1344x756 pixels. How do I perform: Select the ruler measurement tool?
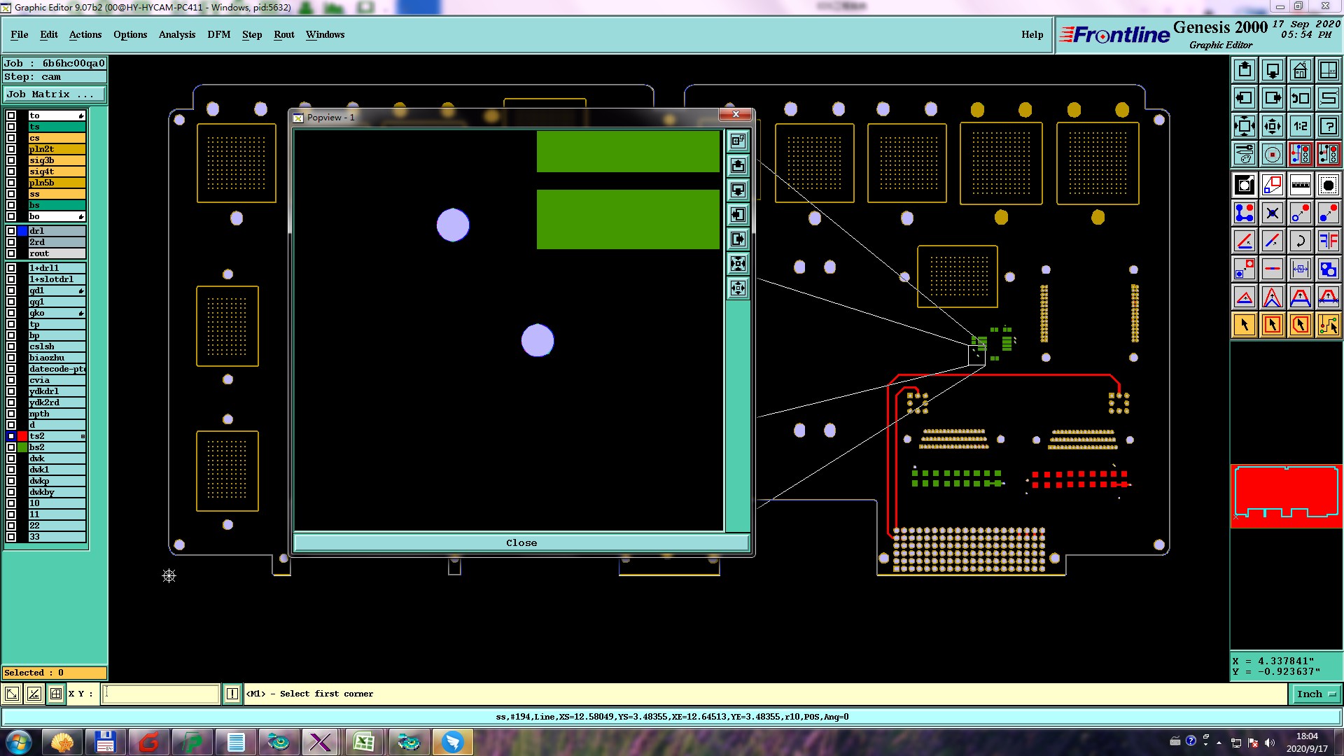(x=1300, y=185)
